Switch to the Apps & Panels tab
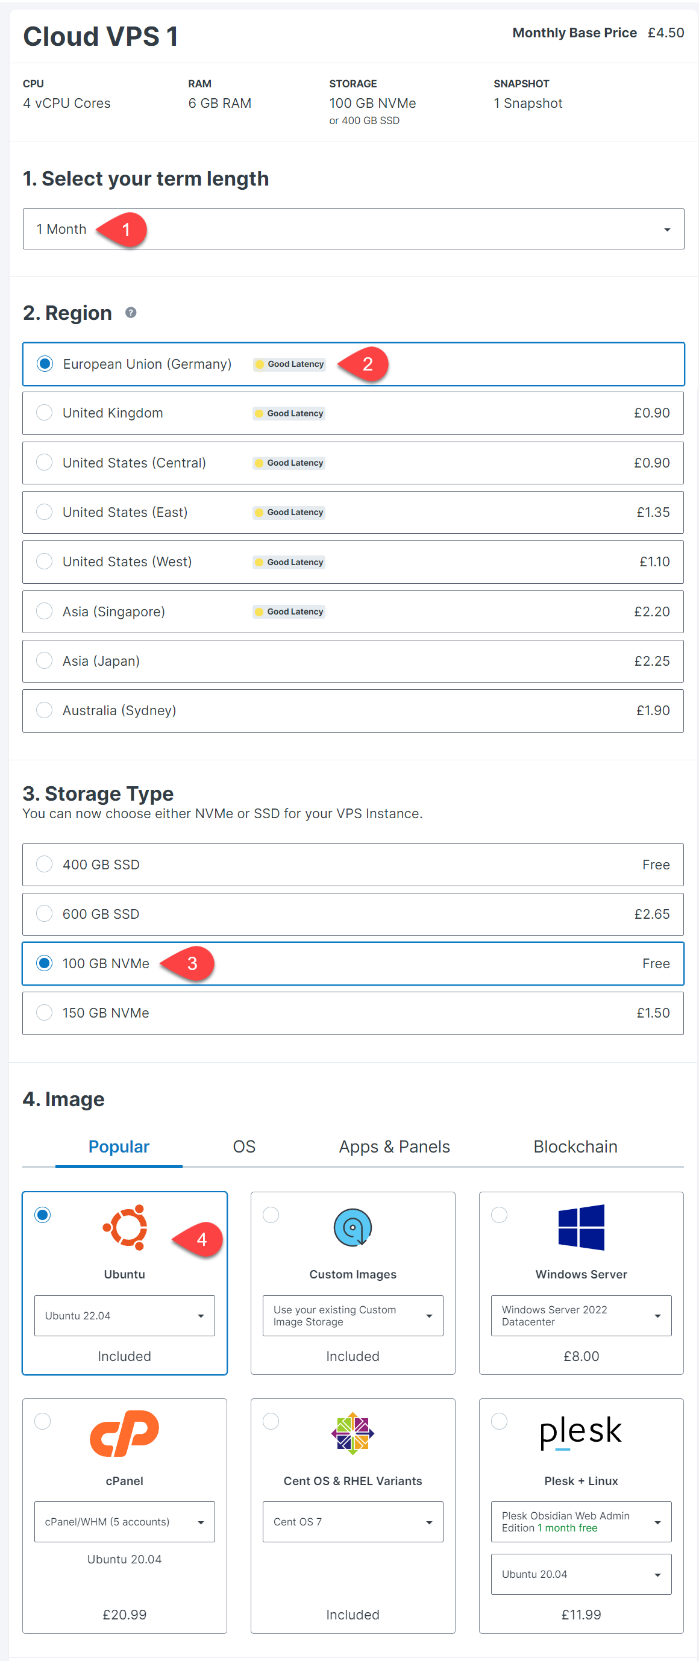 (x=394, y=1146)
